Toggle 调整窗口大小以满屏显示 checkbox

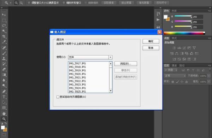pyautogui.click(x=29, y=3)
